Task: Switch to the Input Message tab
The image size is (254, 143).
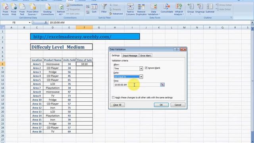Action: pyautogui.click(x=130, y=56)
